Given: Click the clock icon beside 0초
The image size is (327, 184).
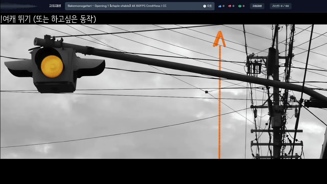Looking at the screenshot, I should (x=205, y=6).
